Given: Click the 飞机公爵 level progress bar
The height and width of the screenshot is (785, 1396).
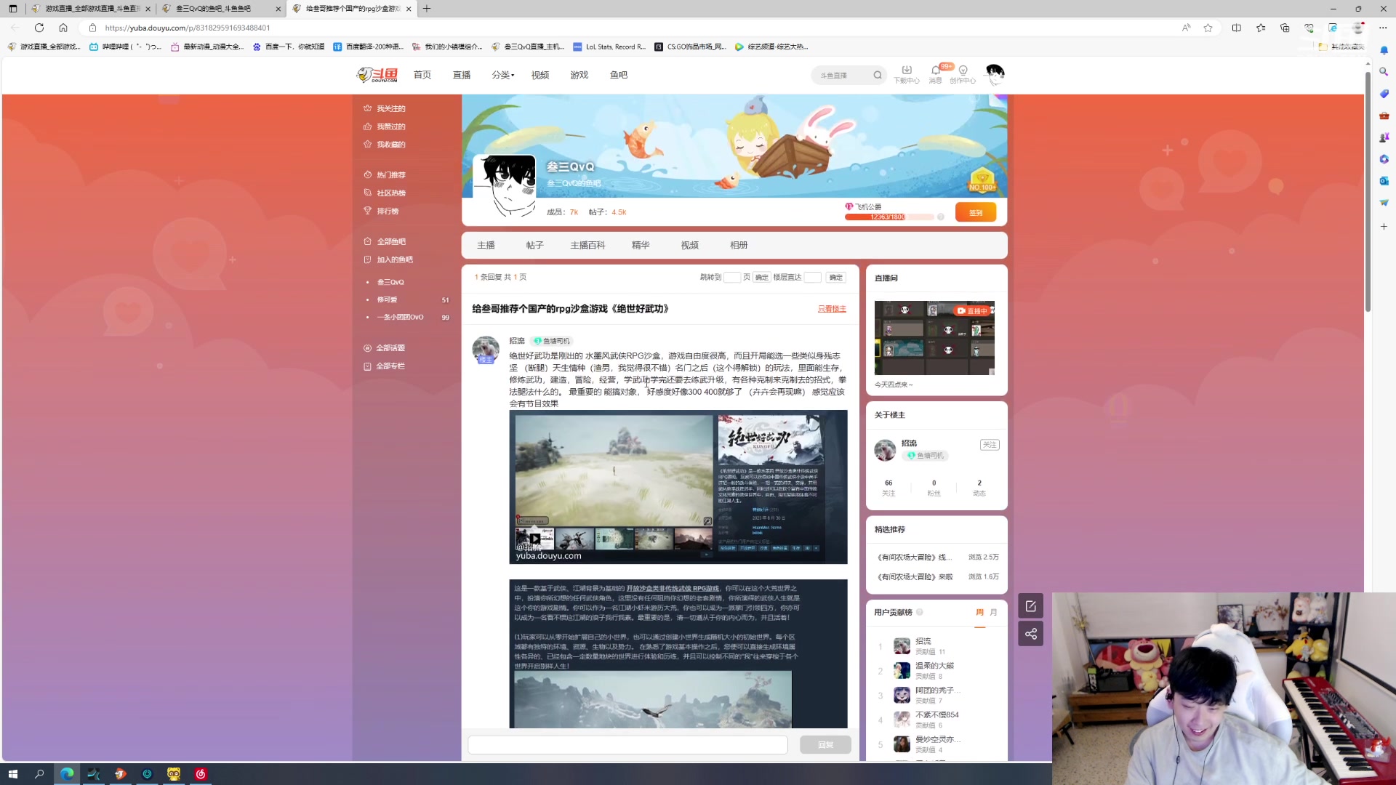Looking at the screenshot, I should pyautogui.click(x=888, y=217).
